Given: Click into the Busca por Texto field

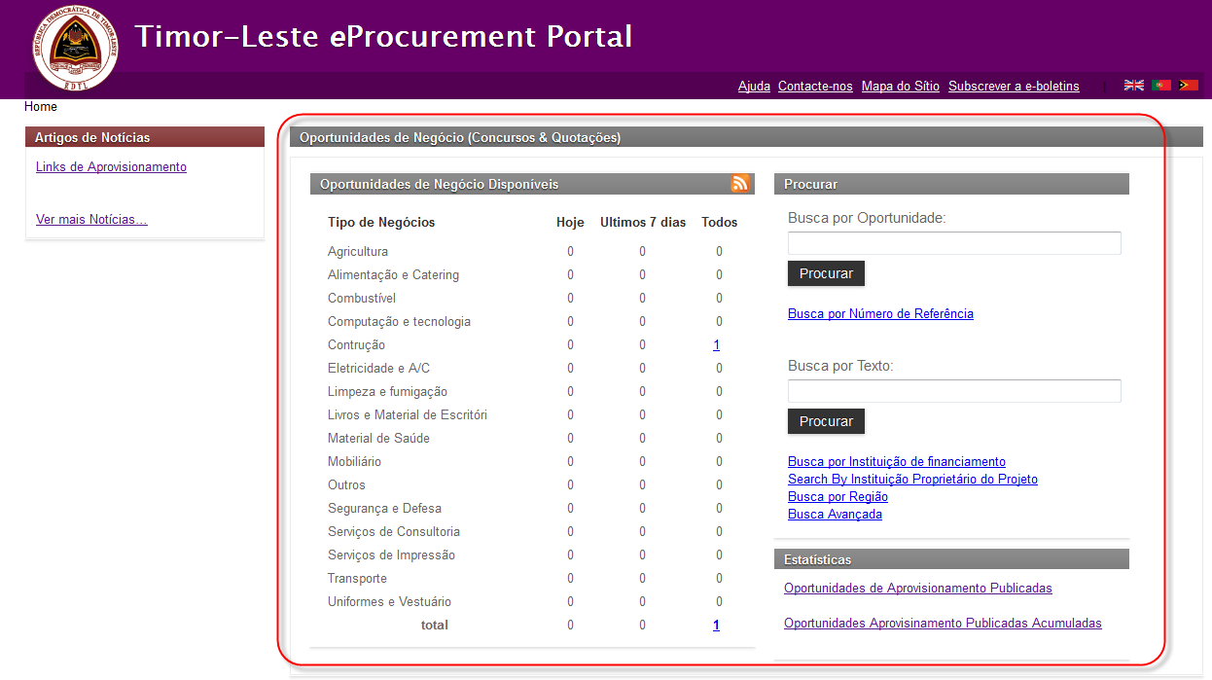Looking at the screenshot, I should tap(953, 391).
